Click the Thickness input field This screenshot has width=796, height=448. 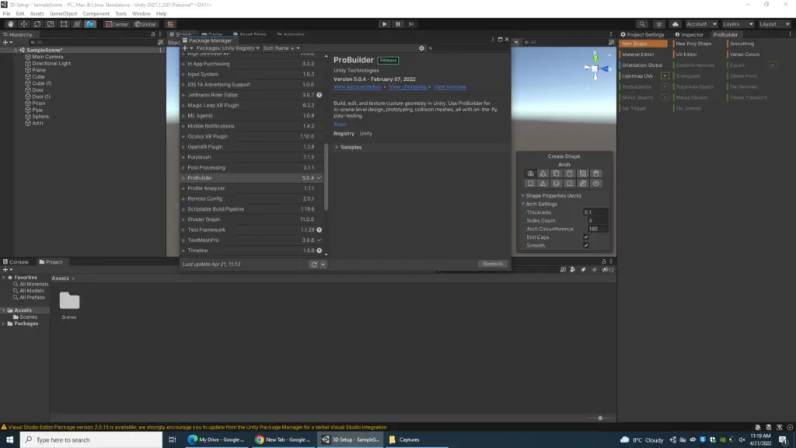pyautogui.click(x=595, y=212)
